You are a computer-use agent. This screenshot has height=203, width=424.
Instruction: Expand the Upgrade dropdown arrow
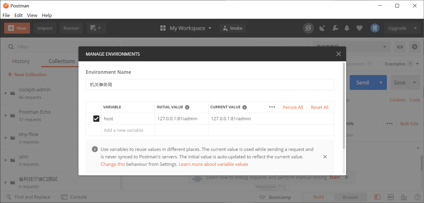[415, 28]
